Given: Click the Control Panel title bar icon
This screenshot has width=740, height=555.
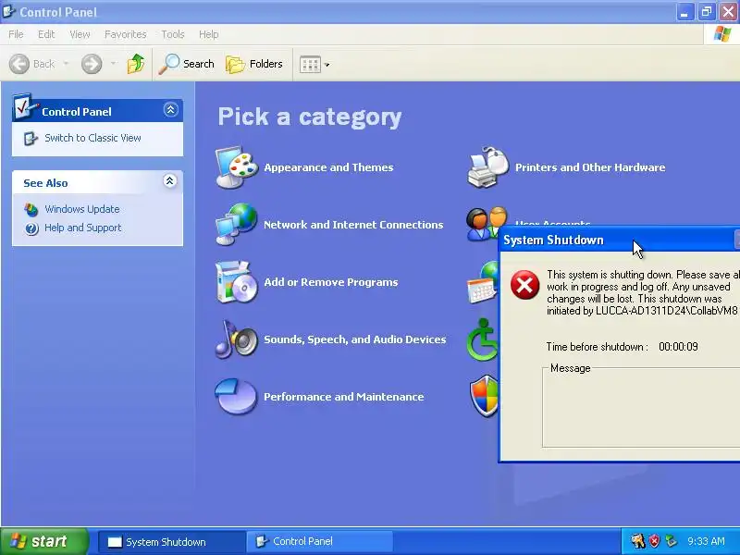Looking at the screenshot, I should [9, 11].
